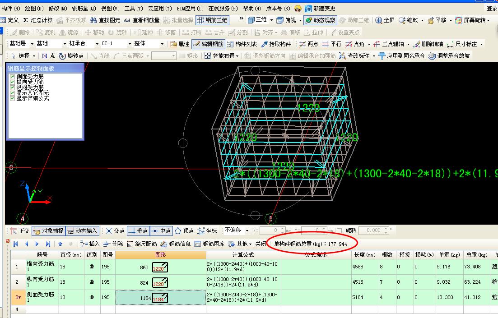Click 删除辅轴 delete auxiliary axis
Viewport: 498px width, 318px height.
tap(429, 44)
